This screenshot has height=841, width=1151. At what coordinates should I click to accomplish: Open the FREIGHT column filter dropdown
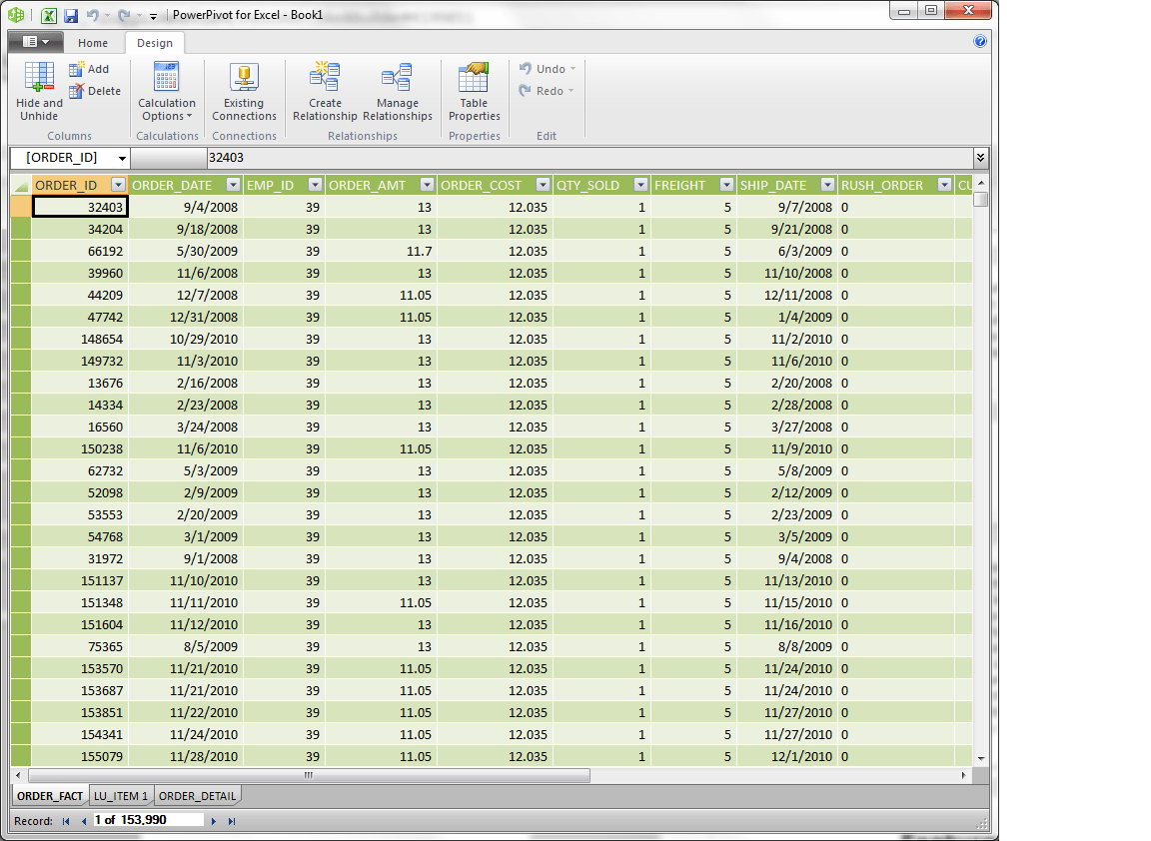(726, 185)
